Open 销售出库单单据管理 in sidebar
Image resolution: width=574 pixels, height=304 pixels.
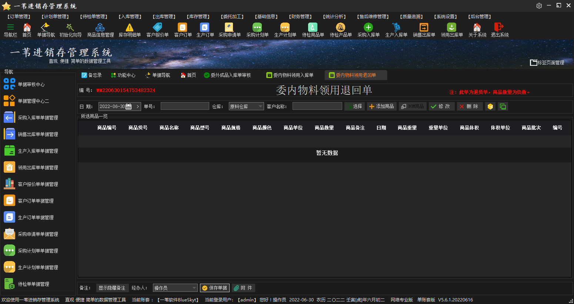(x=30, y=134)
